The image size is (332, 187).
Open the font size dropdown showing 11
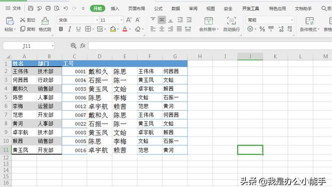[x=121, y=20]
